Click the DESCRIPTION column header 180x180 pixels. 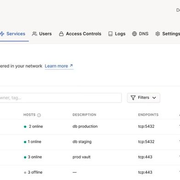point(84,115)
